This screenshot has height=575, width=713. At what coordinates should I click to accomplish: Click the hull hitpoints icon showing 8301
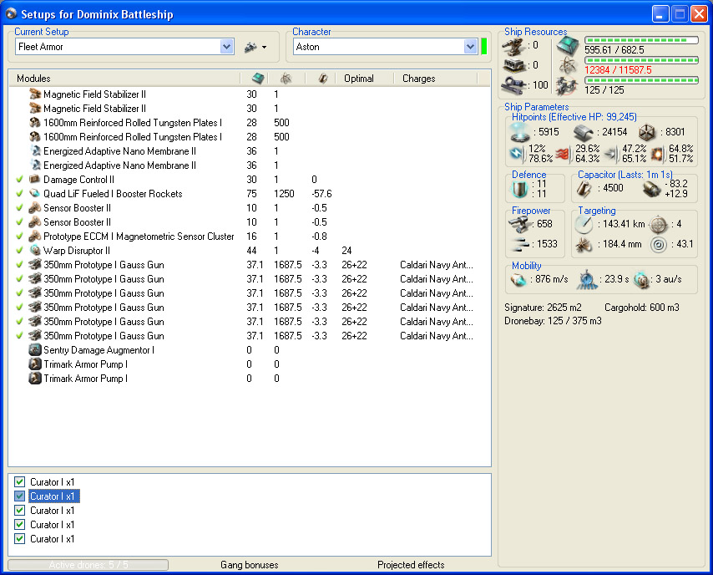pyautogui.click(x=646, y=133)
